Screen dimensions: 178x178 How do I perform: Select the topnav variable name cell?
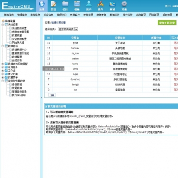coord(75,48)
